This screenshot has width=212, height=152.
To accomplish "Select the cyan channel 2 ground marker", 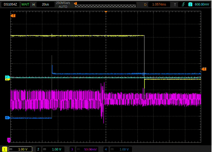I will click(7, 77).
